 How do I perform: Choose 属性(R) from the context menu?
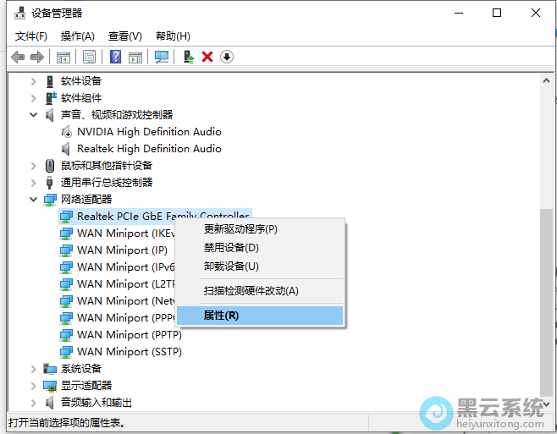(x=222, y=316)
